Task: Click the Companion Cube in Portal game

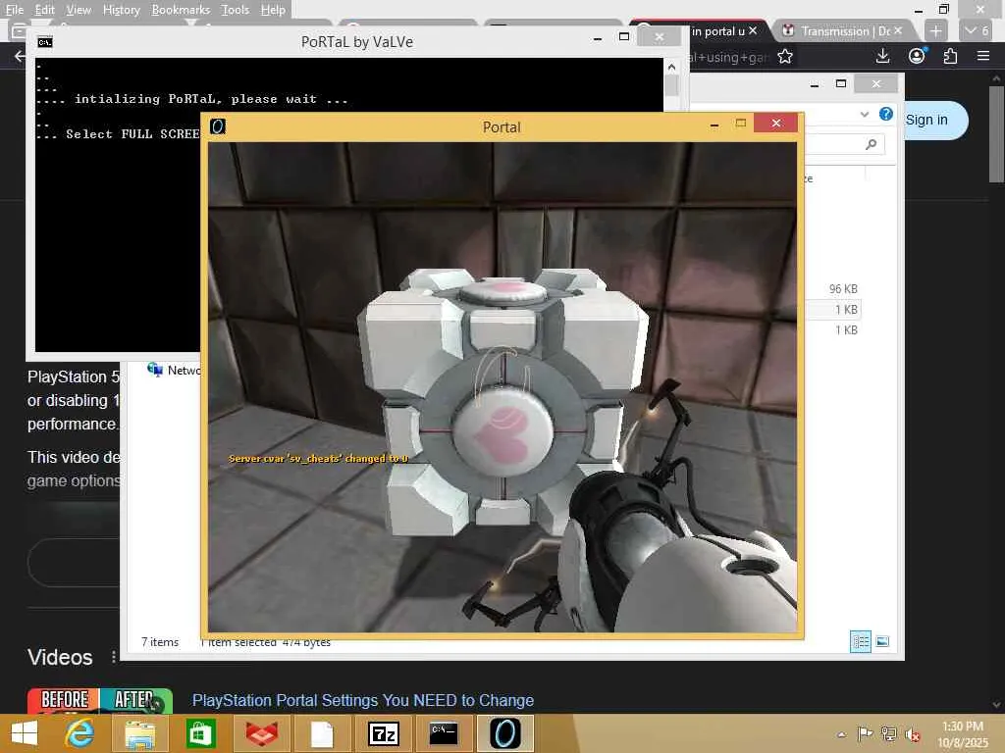Action: click(x=503, y=401)
